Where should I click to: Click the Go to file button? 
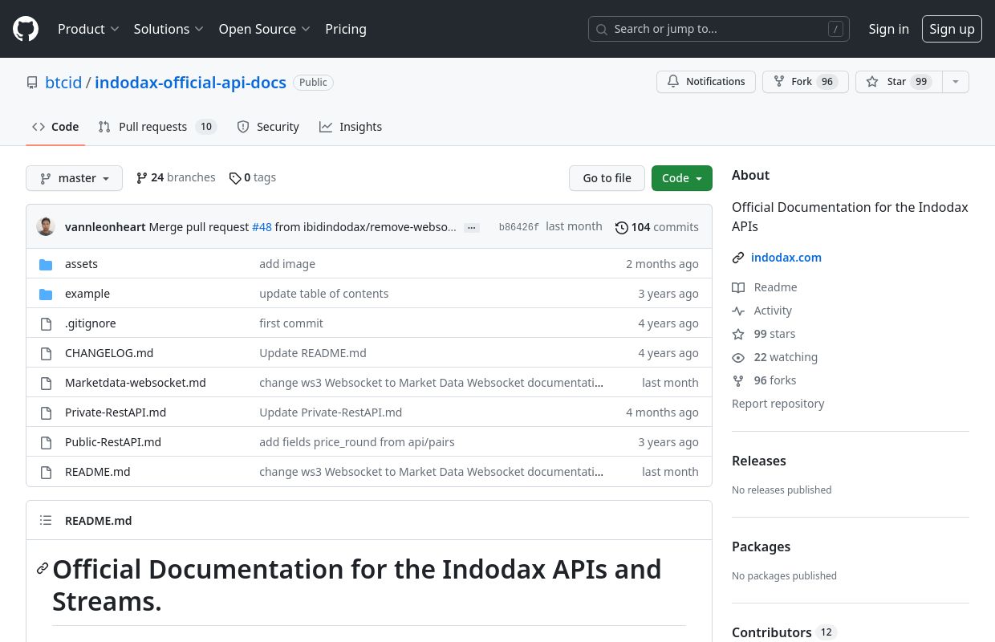607,178
